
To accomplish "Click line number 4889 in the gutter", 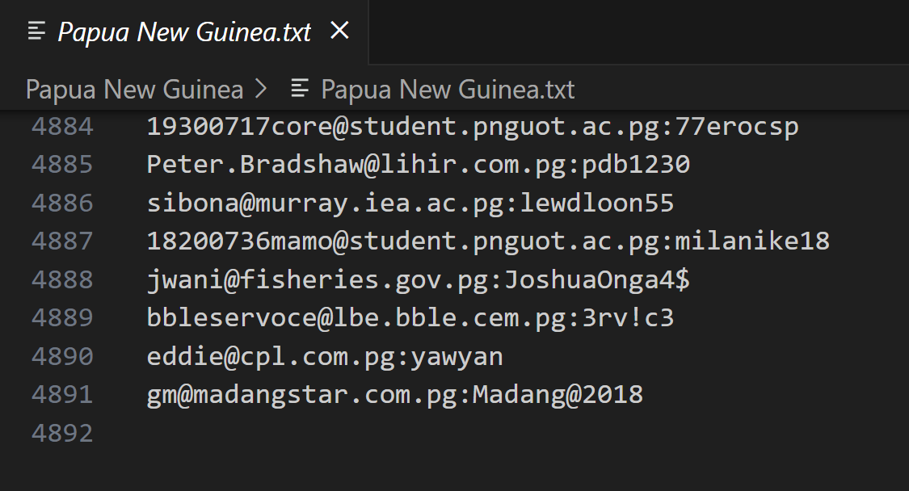I will pos(62,317).
